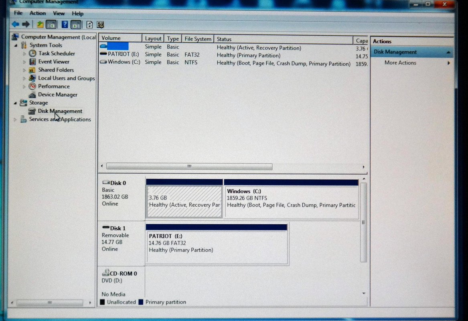Click the Windows (C:) volume icon in list
Screen dimensions: 468x321
pyautogui.click(x=103, y=62)
